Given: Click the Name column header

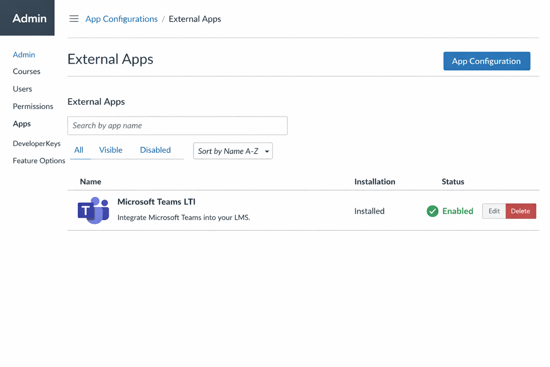Looking at the screenshot, I should coord(90,182).
